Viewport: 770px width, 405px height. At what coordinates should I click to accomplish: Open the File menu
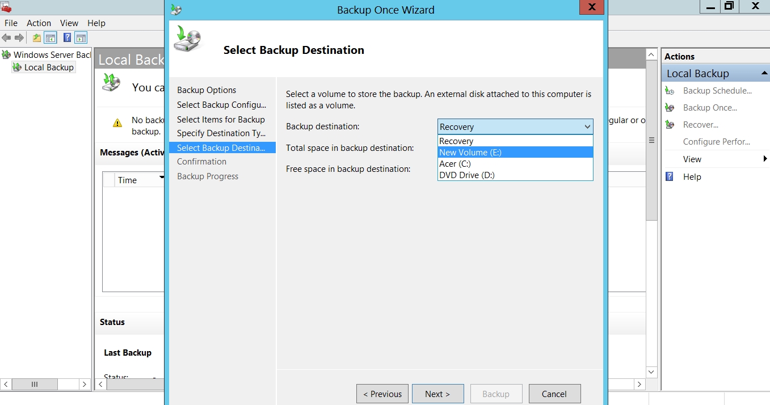[x=11, y=23]
